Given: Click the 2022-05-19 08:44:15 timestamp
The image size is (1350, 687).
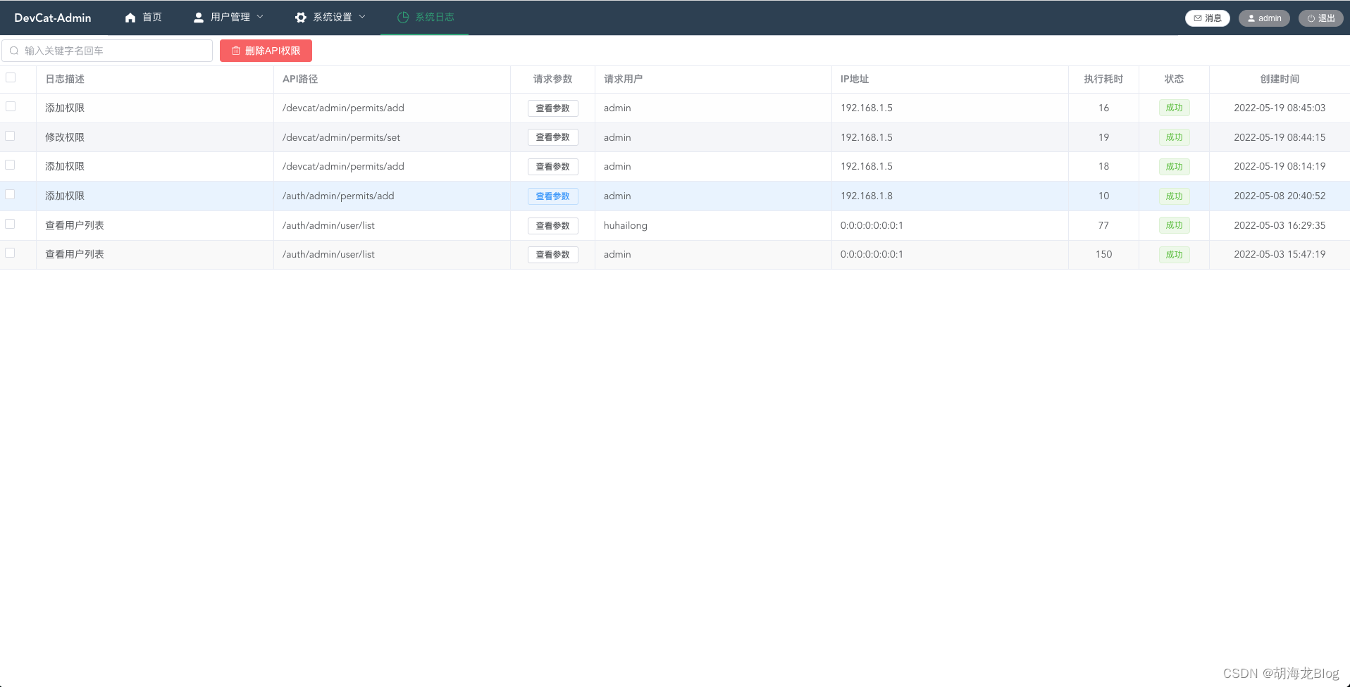Looking at the screenshot, I should pos(1280,137).
